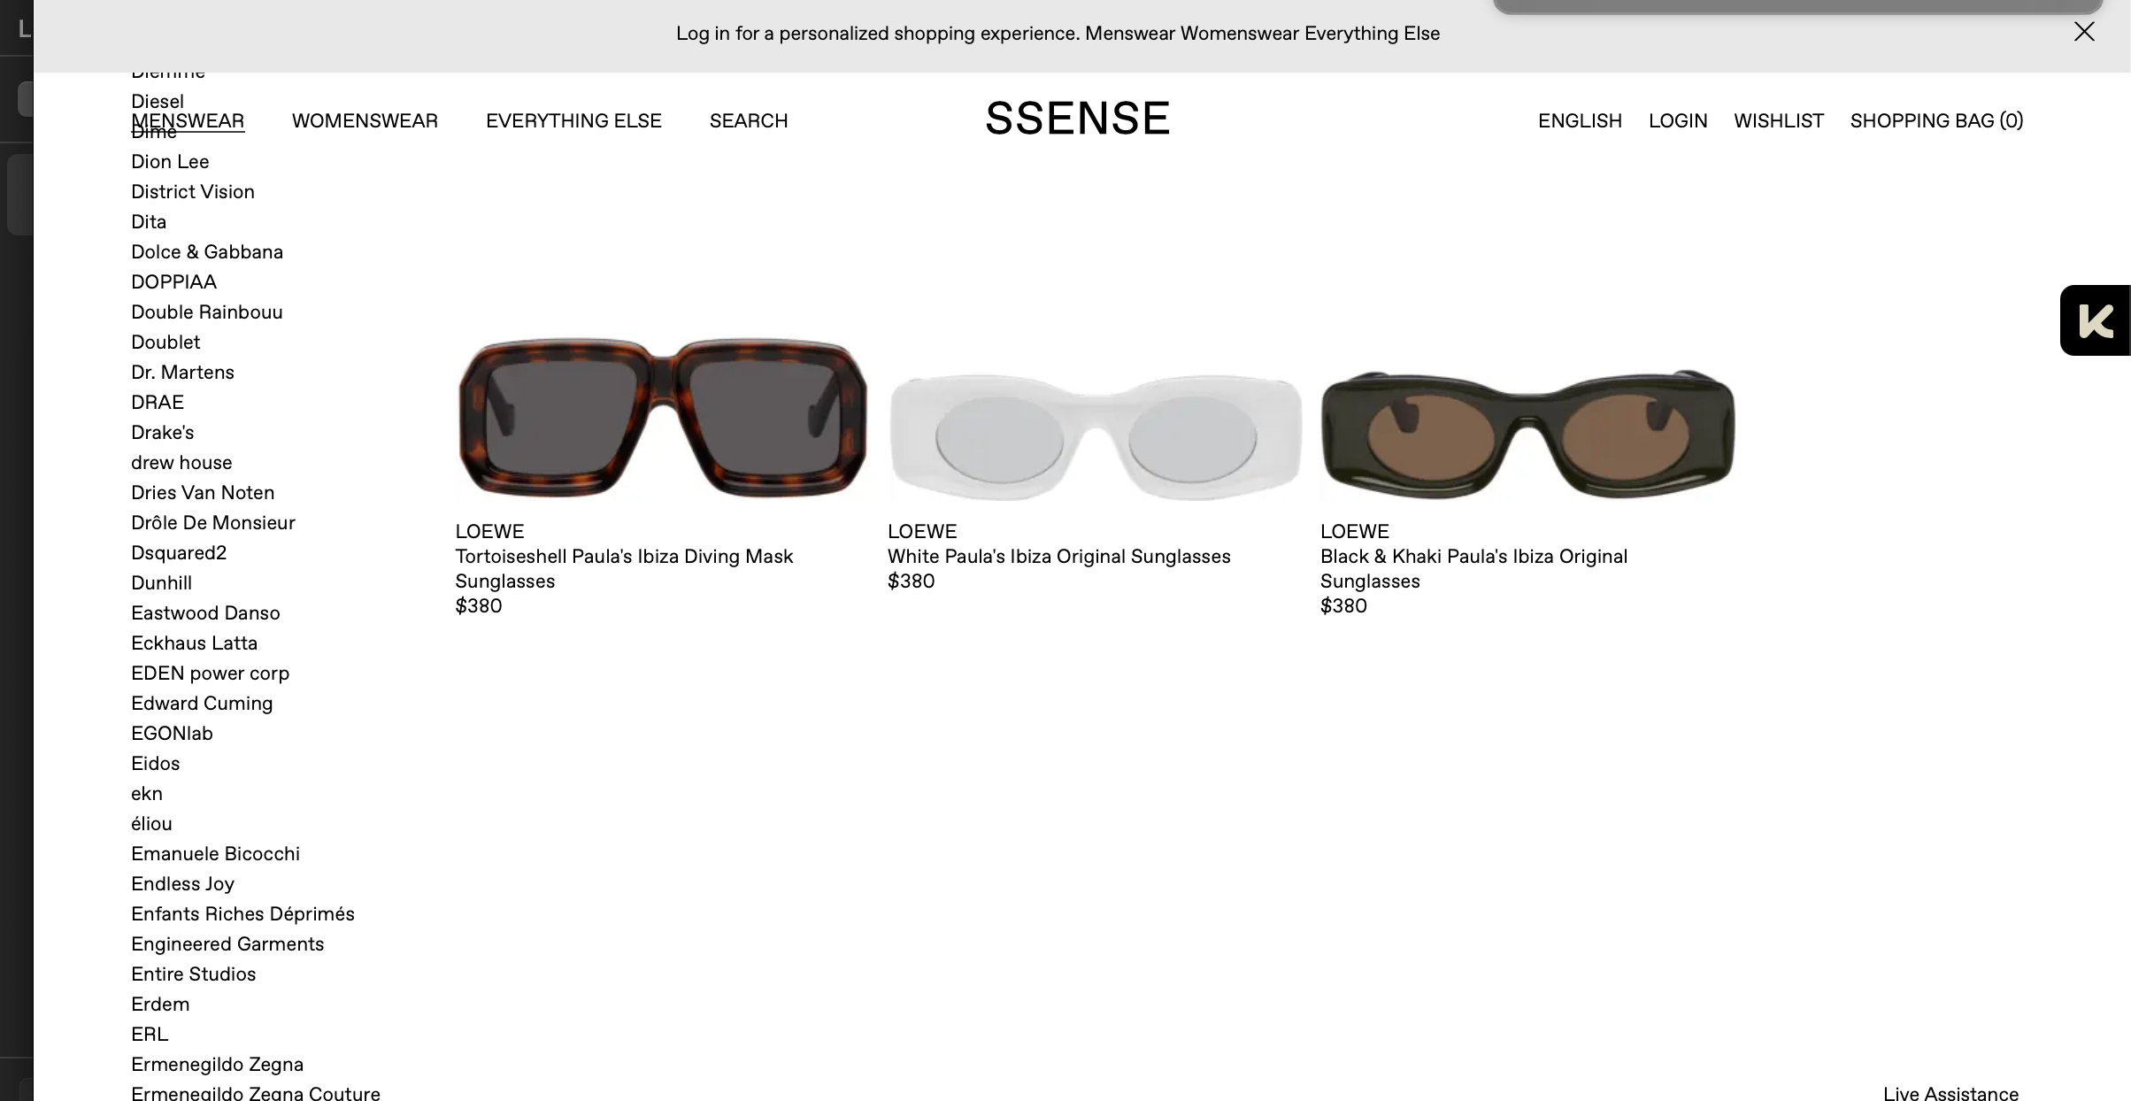Open the Womenswear menu

coord(365,120)
